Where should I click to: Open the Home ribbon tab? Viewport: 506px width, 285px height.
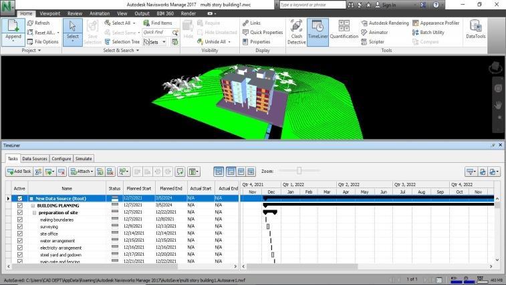point(26,13)
